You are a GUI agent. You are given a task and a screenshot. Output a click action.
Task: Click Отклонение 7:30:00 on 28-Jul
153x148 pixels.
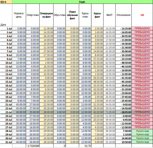tap(124, 131)
